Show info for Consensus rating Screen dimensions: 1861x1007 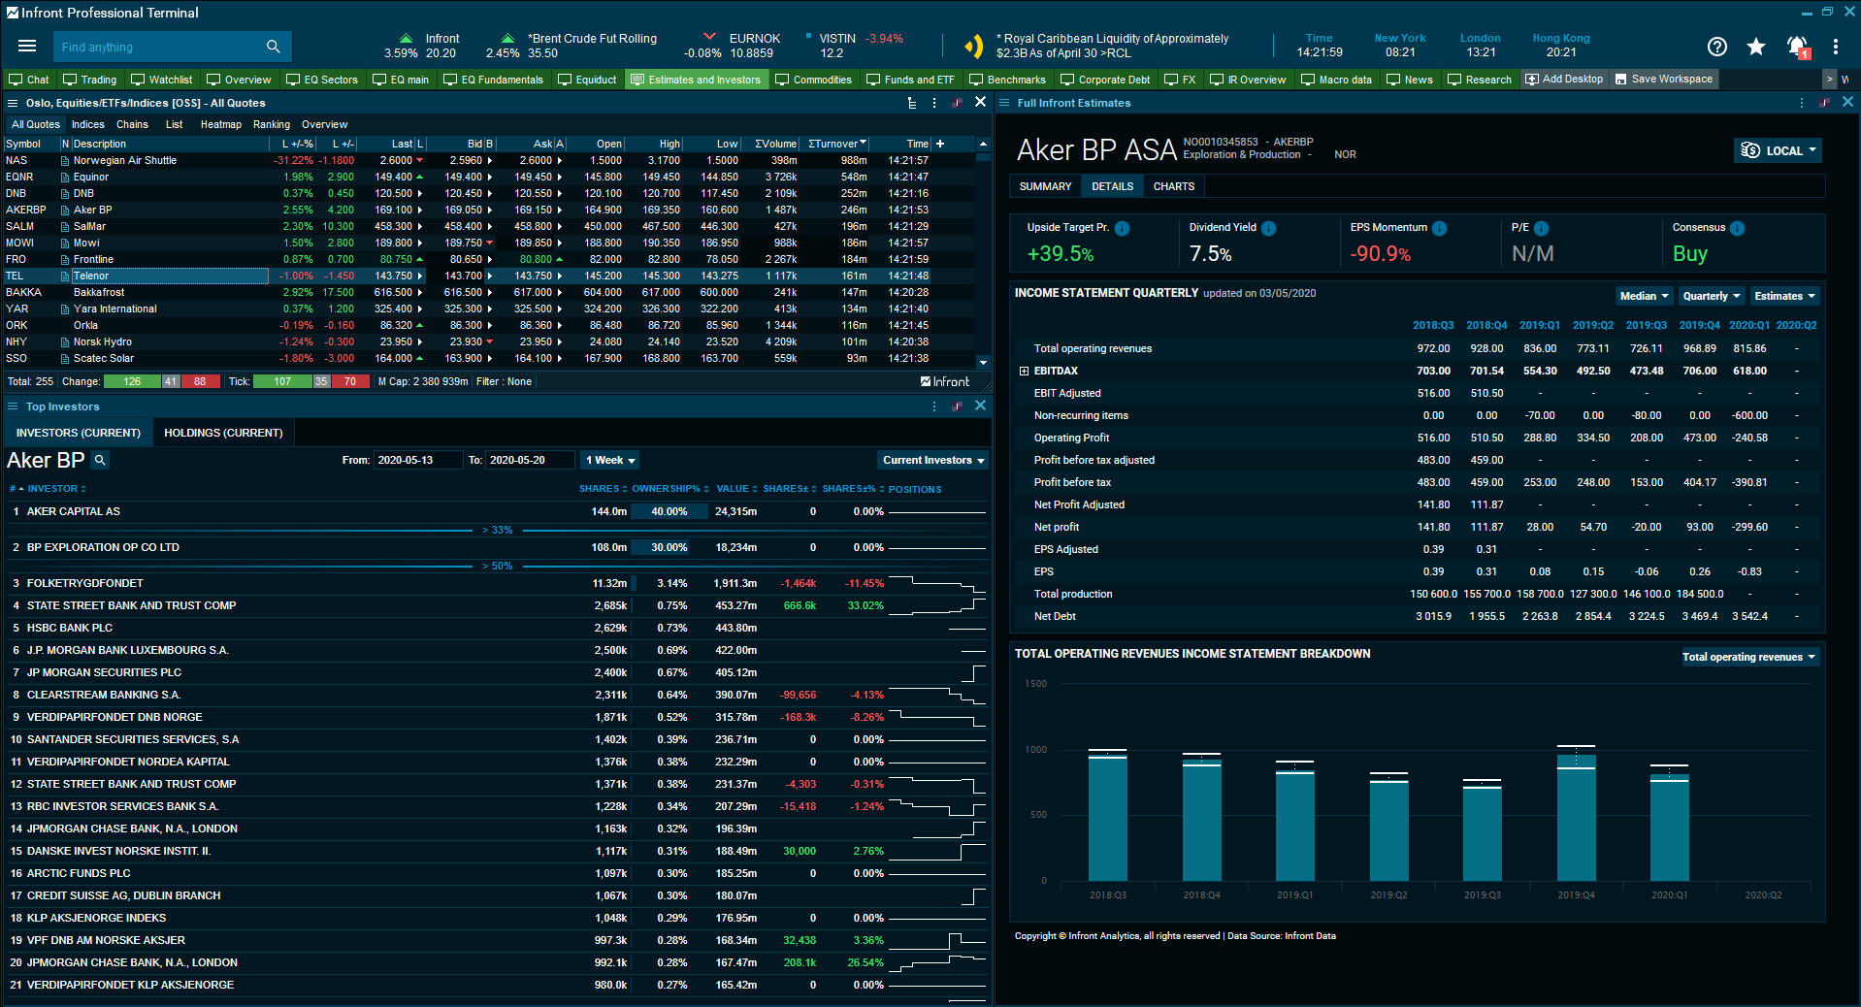(x=1737, y=228)
